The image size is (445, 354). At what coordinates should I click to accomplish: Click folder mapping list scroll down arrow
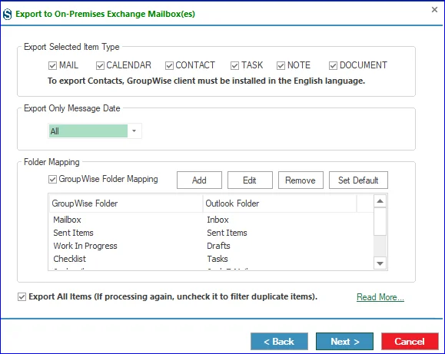tap(380, 263)
